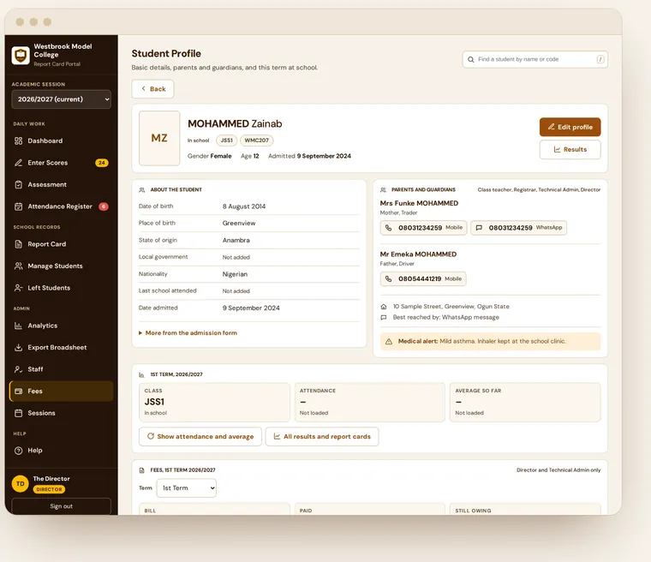Image resolution: width=651 pixels, height=562 pixels.
Task: Click the Parents and Guardians heading icon
Action: point(383,190)
